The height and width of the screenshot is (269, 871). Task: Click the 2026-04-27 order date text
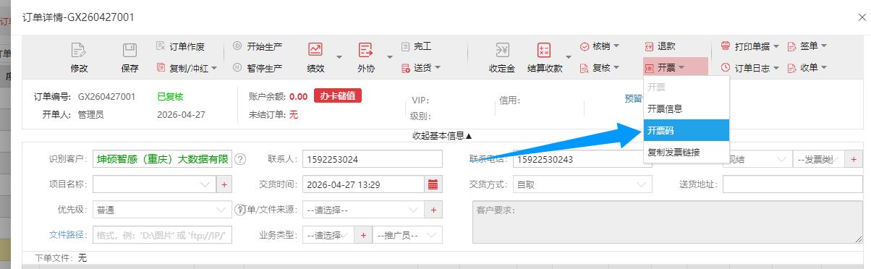(x=181, y=114)
